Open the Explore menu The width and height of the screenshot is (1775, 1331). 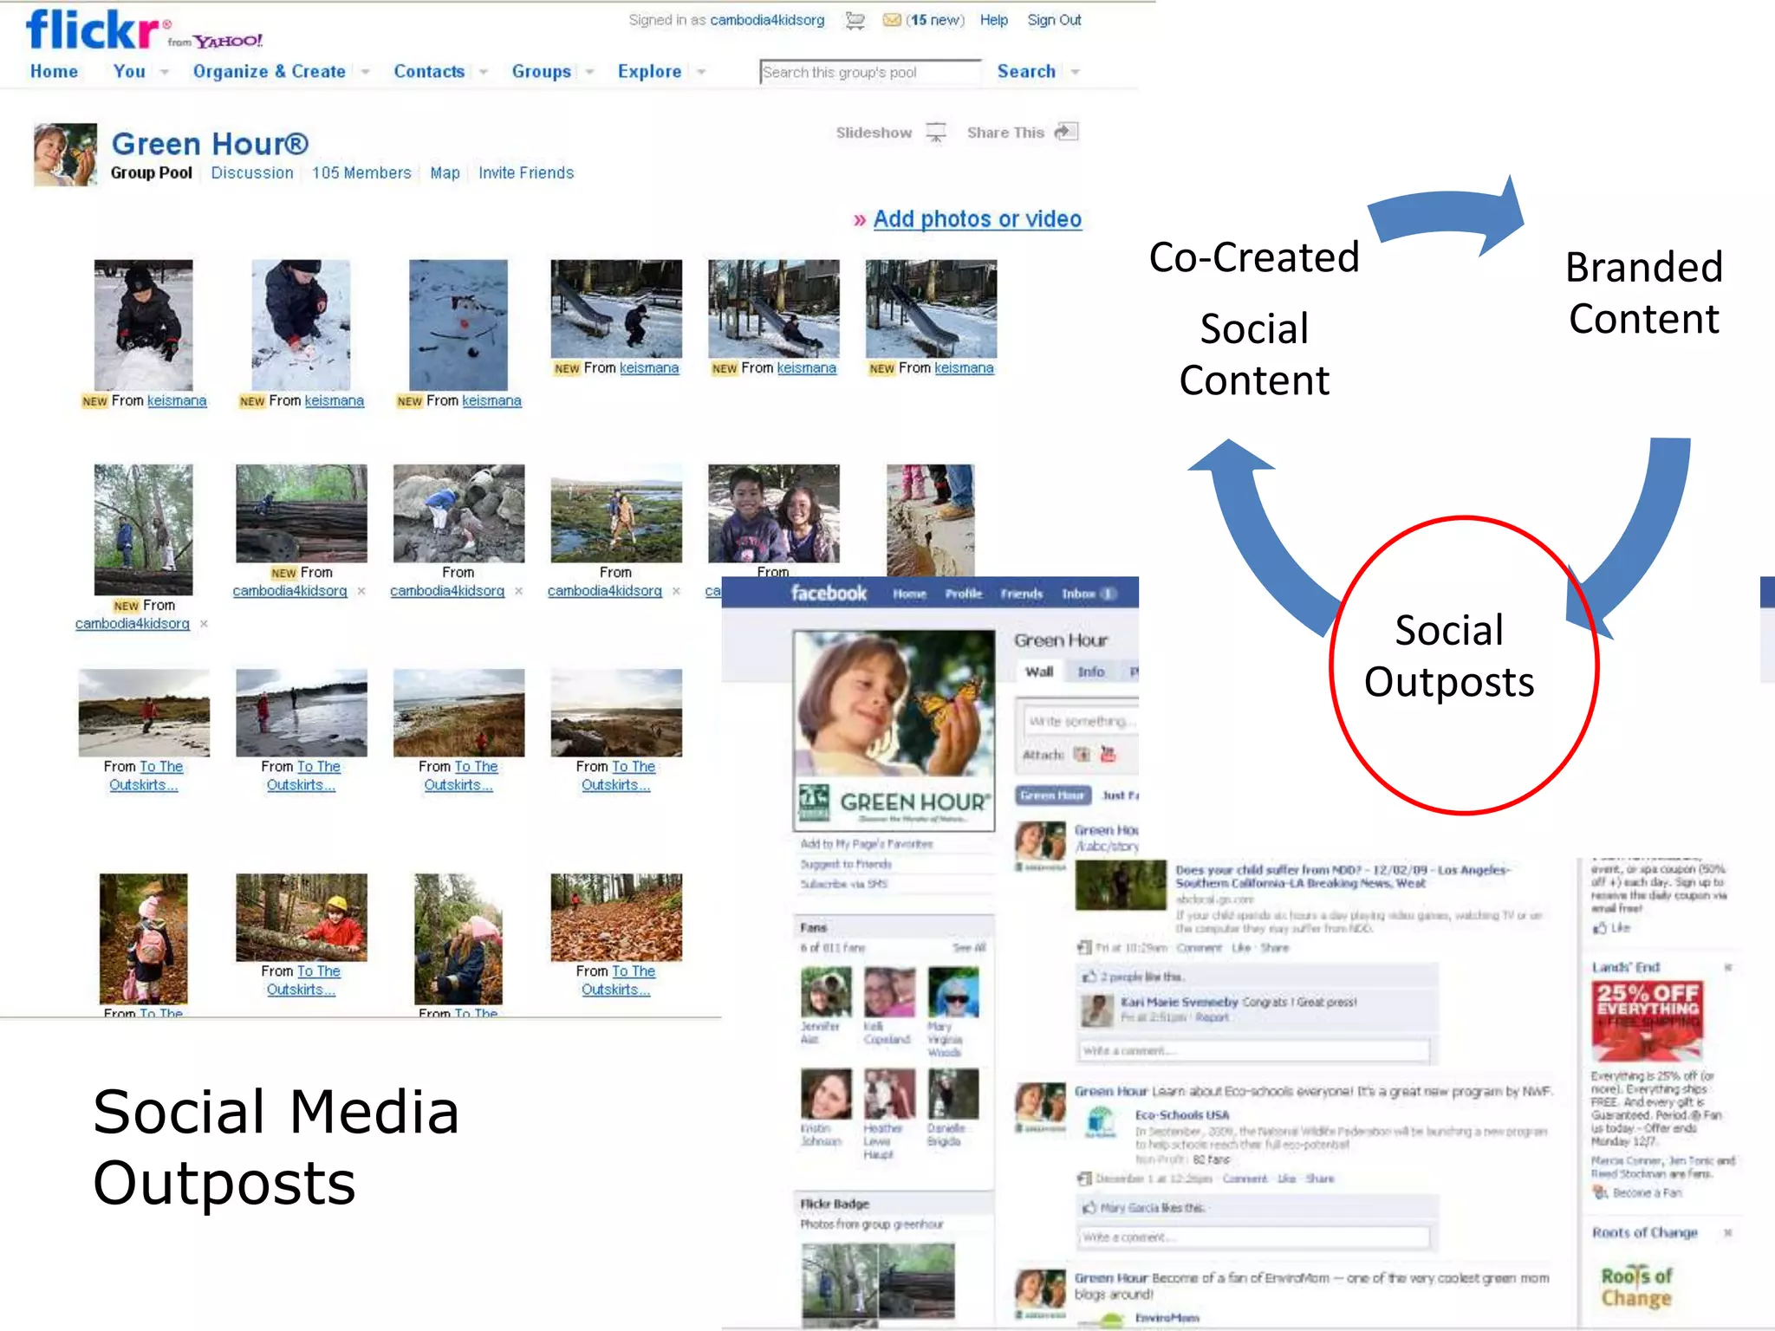649,72
